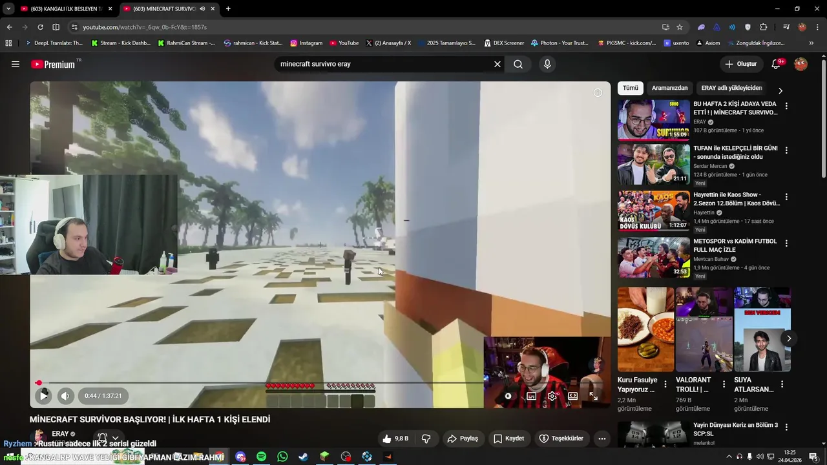Go to YouTube Premium home logo
827x465 pixels.
click(53, 64)
